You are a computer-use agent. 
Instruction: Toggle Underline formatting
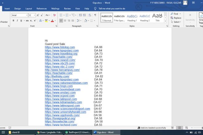(x=21, y=21)
